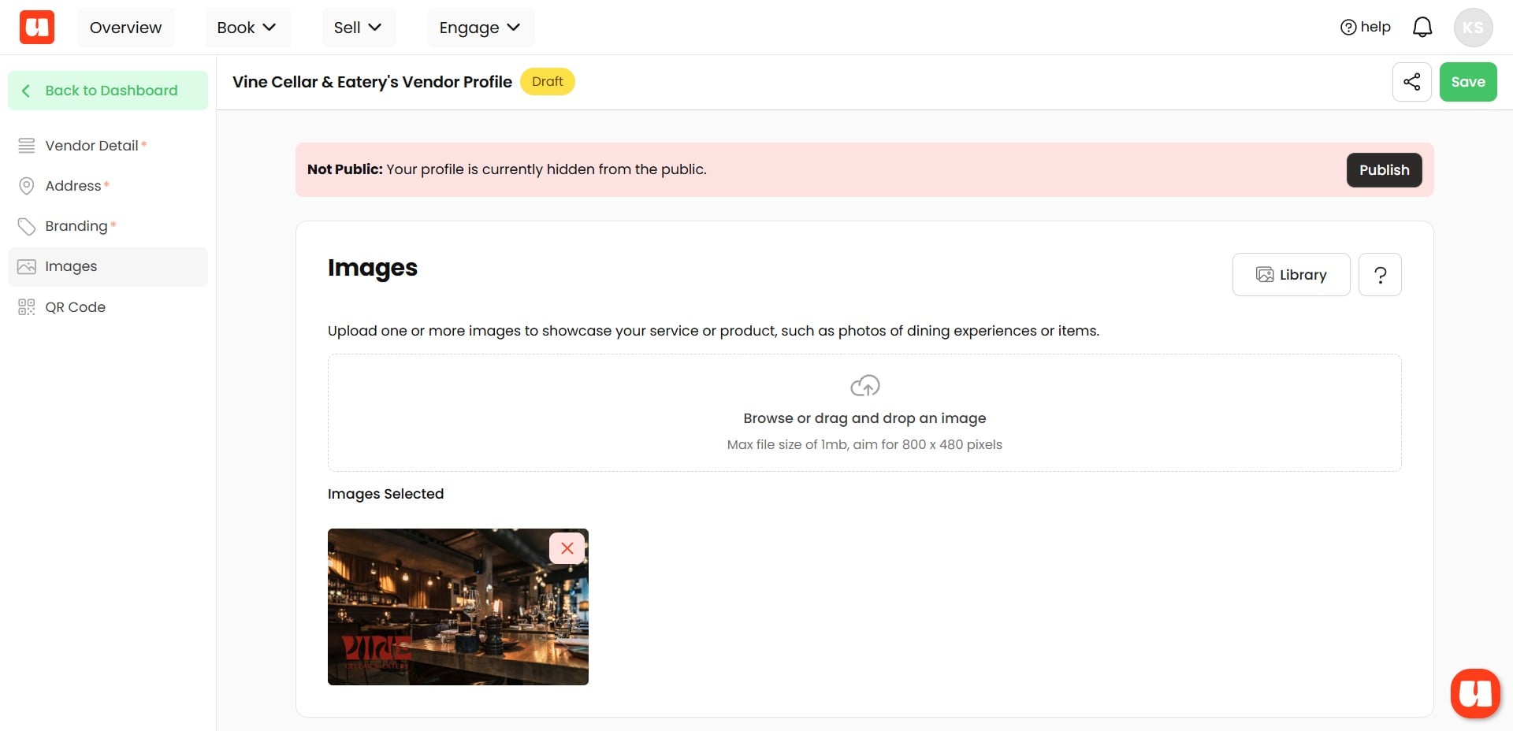Save the vendor profile
1513x731 pixels.
coord(1467,81)
